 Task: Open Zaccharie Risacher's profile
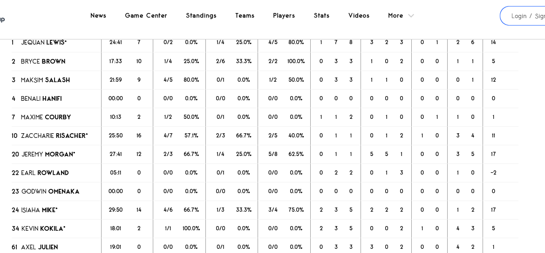pyautogui.click(x=54, y=136)
